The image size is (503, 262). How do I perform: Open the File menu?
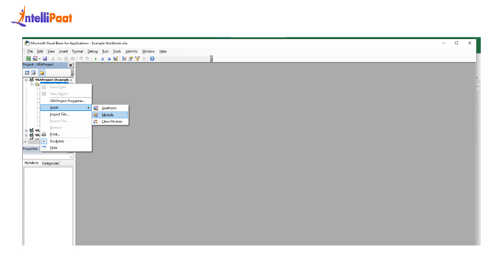pyautogui.click(x=30, y=51)
